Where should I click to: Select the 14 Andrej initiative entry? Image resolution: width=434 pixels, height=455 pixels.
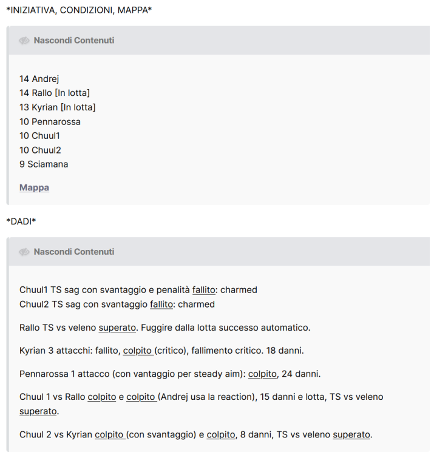39,79
